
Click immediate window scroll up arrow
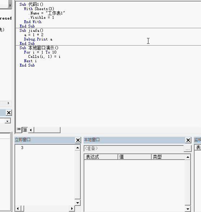(77, 148)
